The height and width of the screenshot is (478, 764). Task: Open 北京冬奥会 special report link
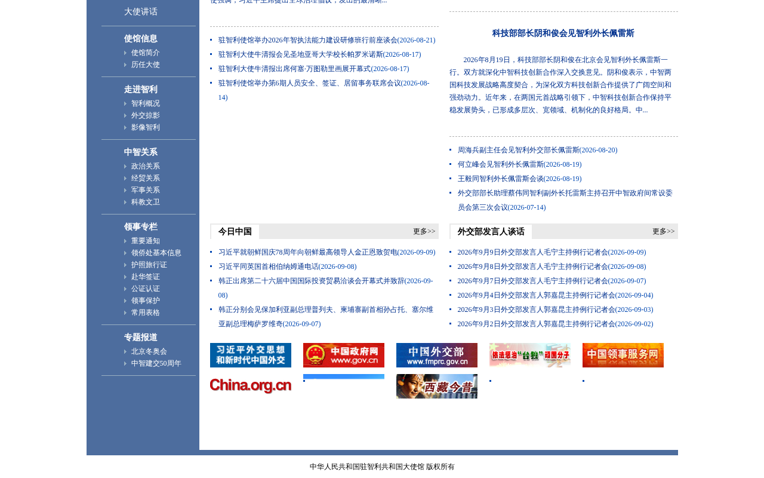click(x=149, y=351)
